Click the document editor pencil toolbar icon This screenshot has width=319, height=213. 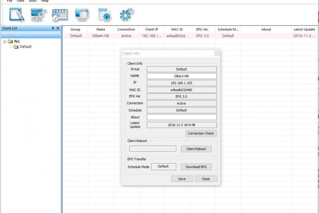point(17,14)
